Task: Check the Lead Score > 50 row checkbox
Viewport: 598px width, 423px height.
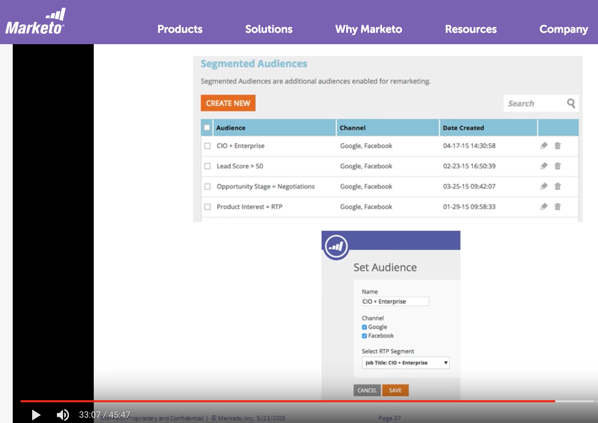Action: click(x=208, y=166)
